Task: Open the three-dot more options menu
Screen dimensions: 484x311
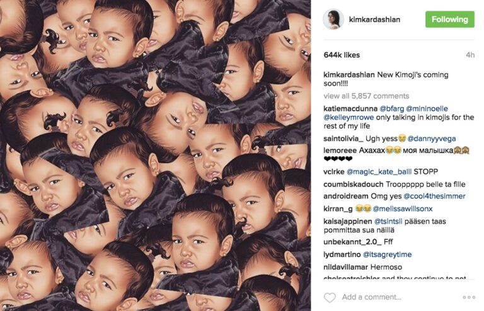Action: point(469,297)
